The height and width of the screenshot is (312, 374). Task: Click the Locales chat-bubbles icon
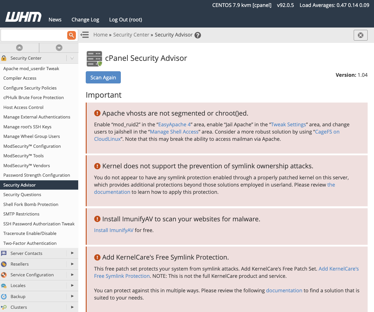[x=4, y=286]
